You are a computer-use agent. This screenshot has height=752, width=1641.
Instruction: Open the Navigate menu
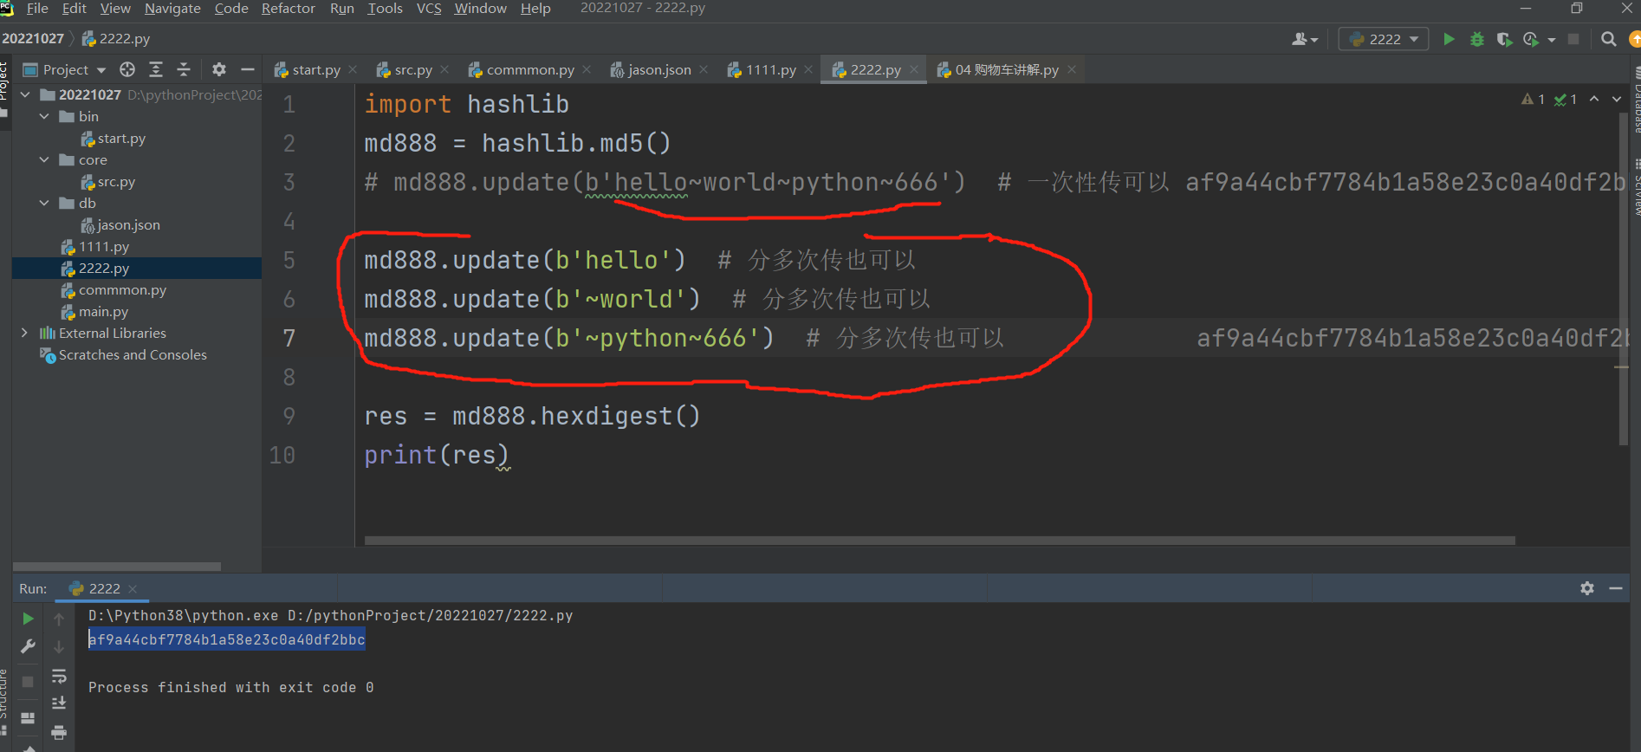(x=172, y=9)
